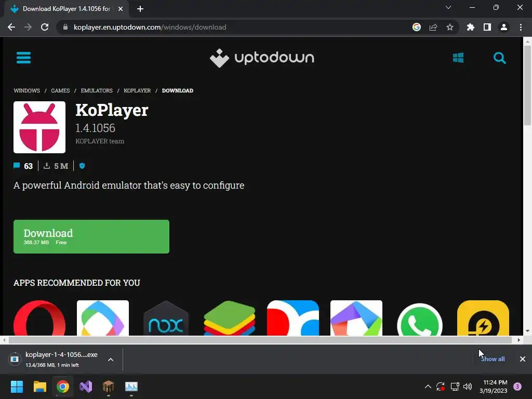Click the scroll right arrow
The image size is (532, 399).
(x=519, y=340)
